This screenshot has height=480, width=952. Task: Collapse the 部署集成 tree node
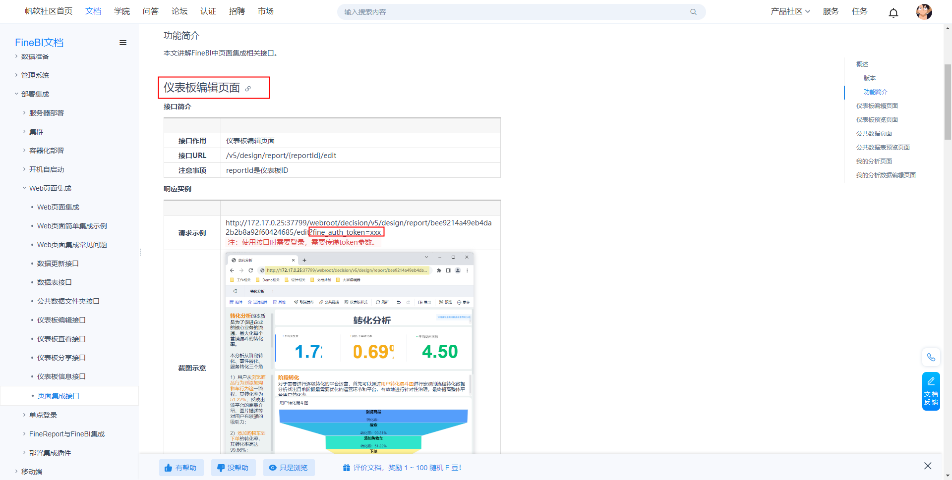(16, 94)
